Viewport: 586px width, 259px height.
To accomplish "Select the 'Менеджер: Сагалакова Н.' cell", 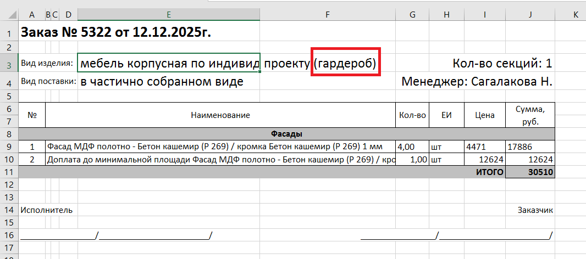I will pos(477,82).
